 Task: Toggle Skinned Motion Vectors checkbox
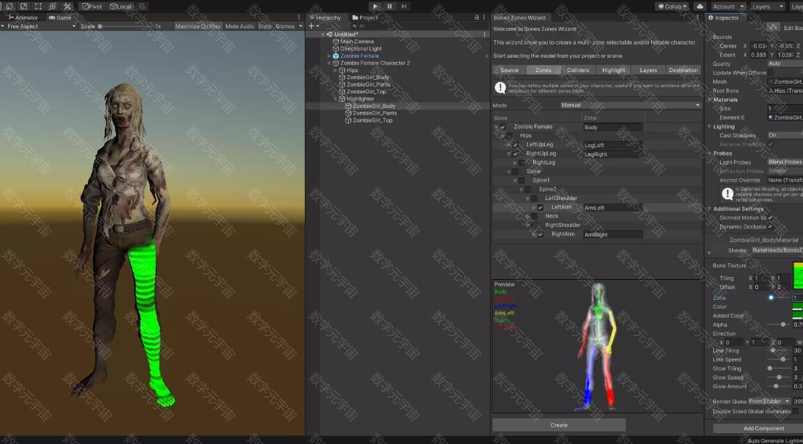click(770, 218)
